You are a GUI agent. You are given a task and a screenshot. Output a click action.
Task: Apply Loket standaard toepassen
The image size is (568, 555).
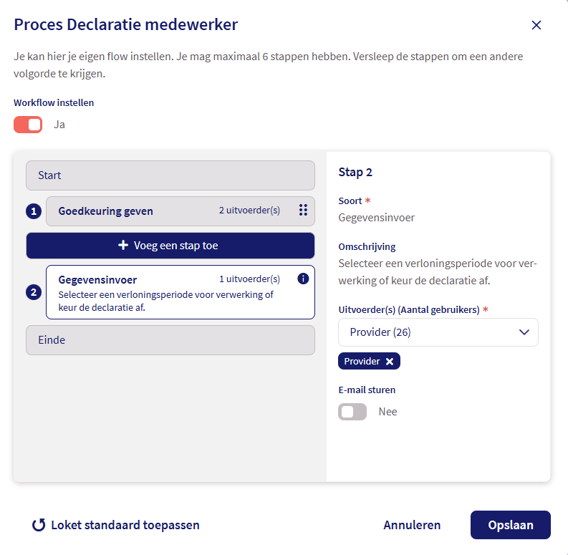[x=125, y=525]
